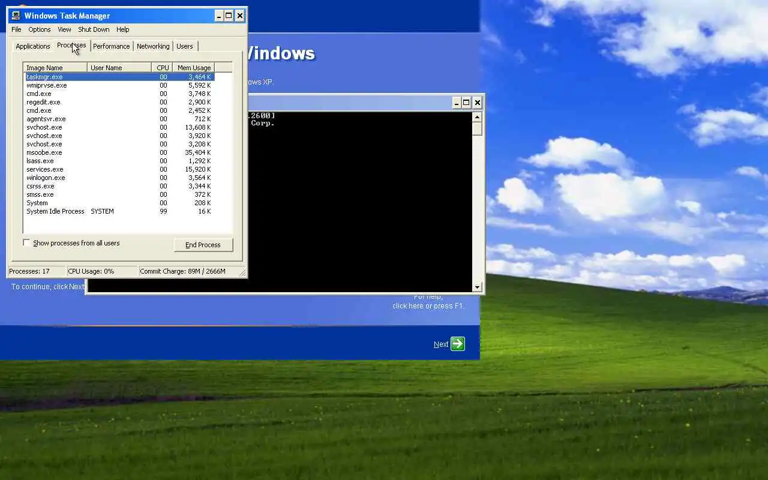Select the agentsvr.exe process
768x480 pixels.
119,119
